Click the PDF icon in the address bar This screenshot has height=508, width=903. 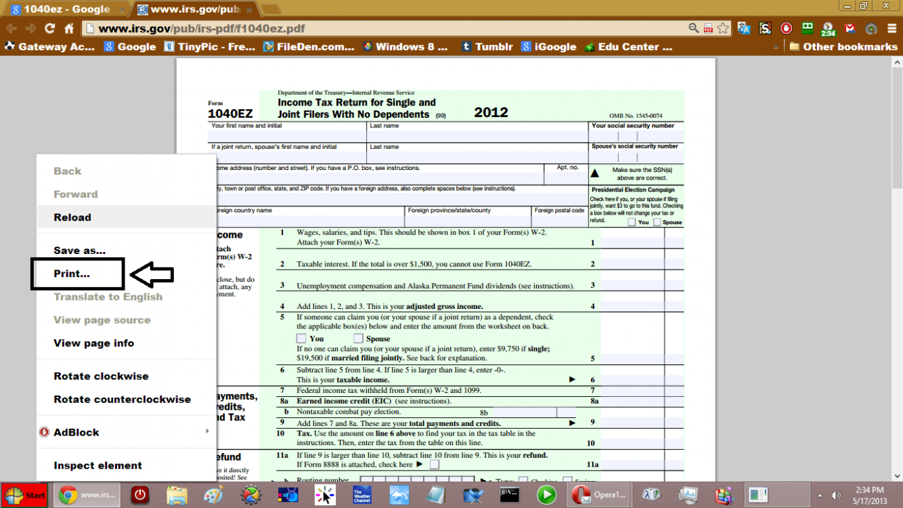click(x=708, y=28)
